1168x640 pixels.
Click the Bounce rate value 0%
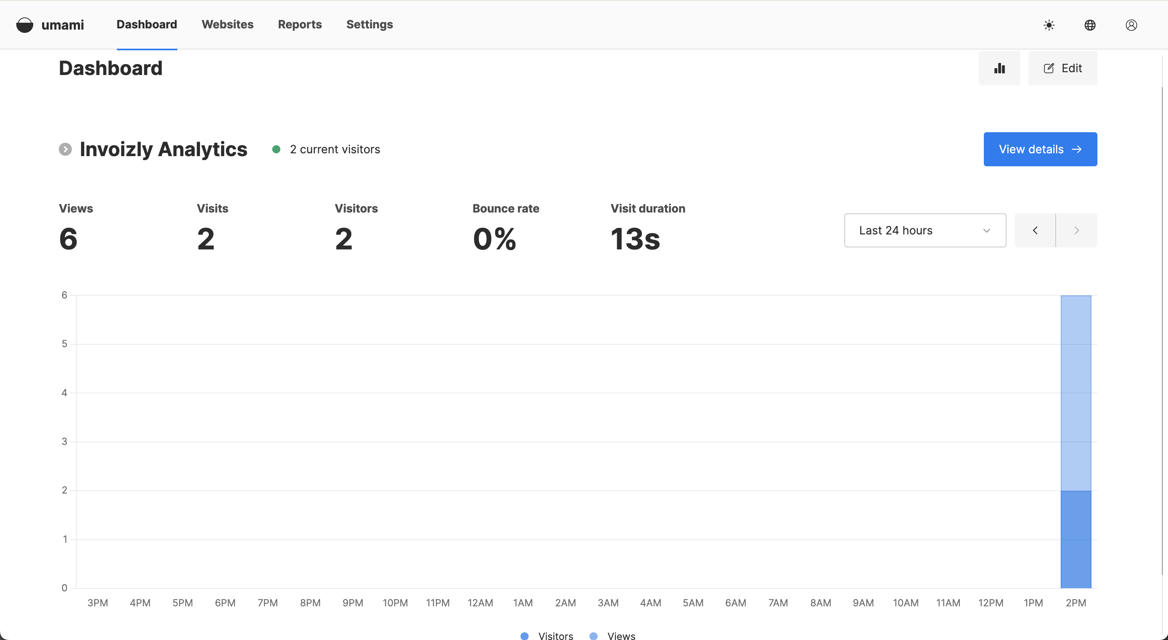[495, 239]
